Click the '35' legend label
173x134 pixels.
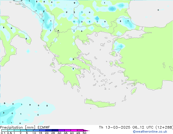(x=65, y=133)
